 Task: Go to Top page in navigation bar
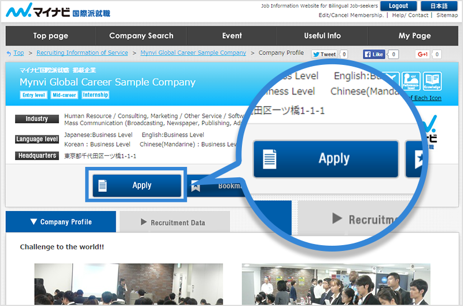pos(50,36)
